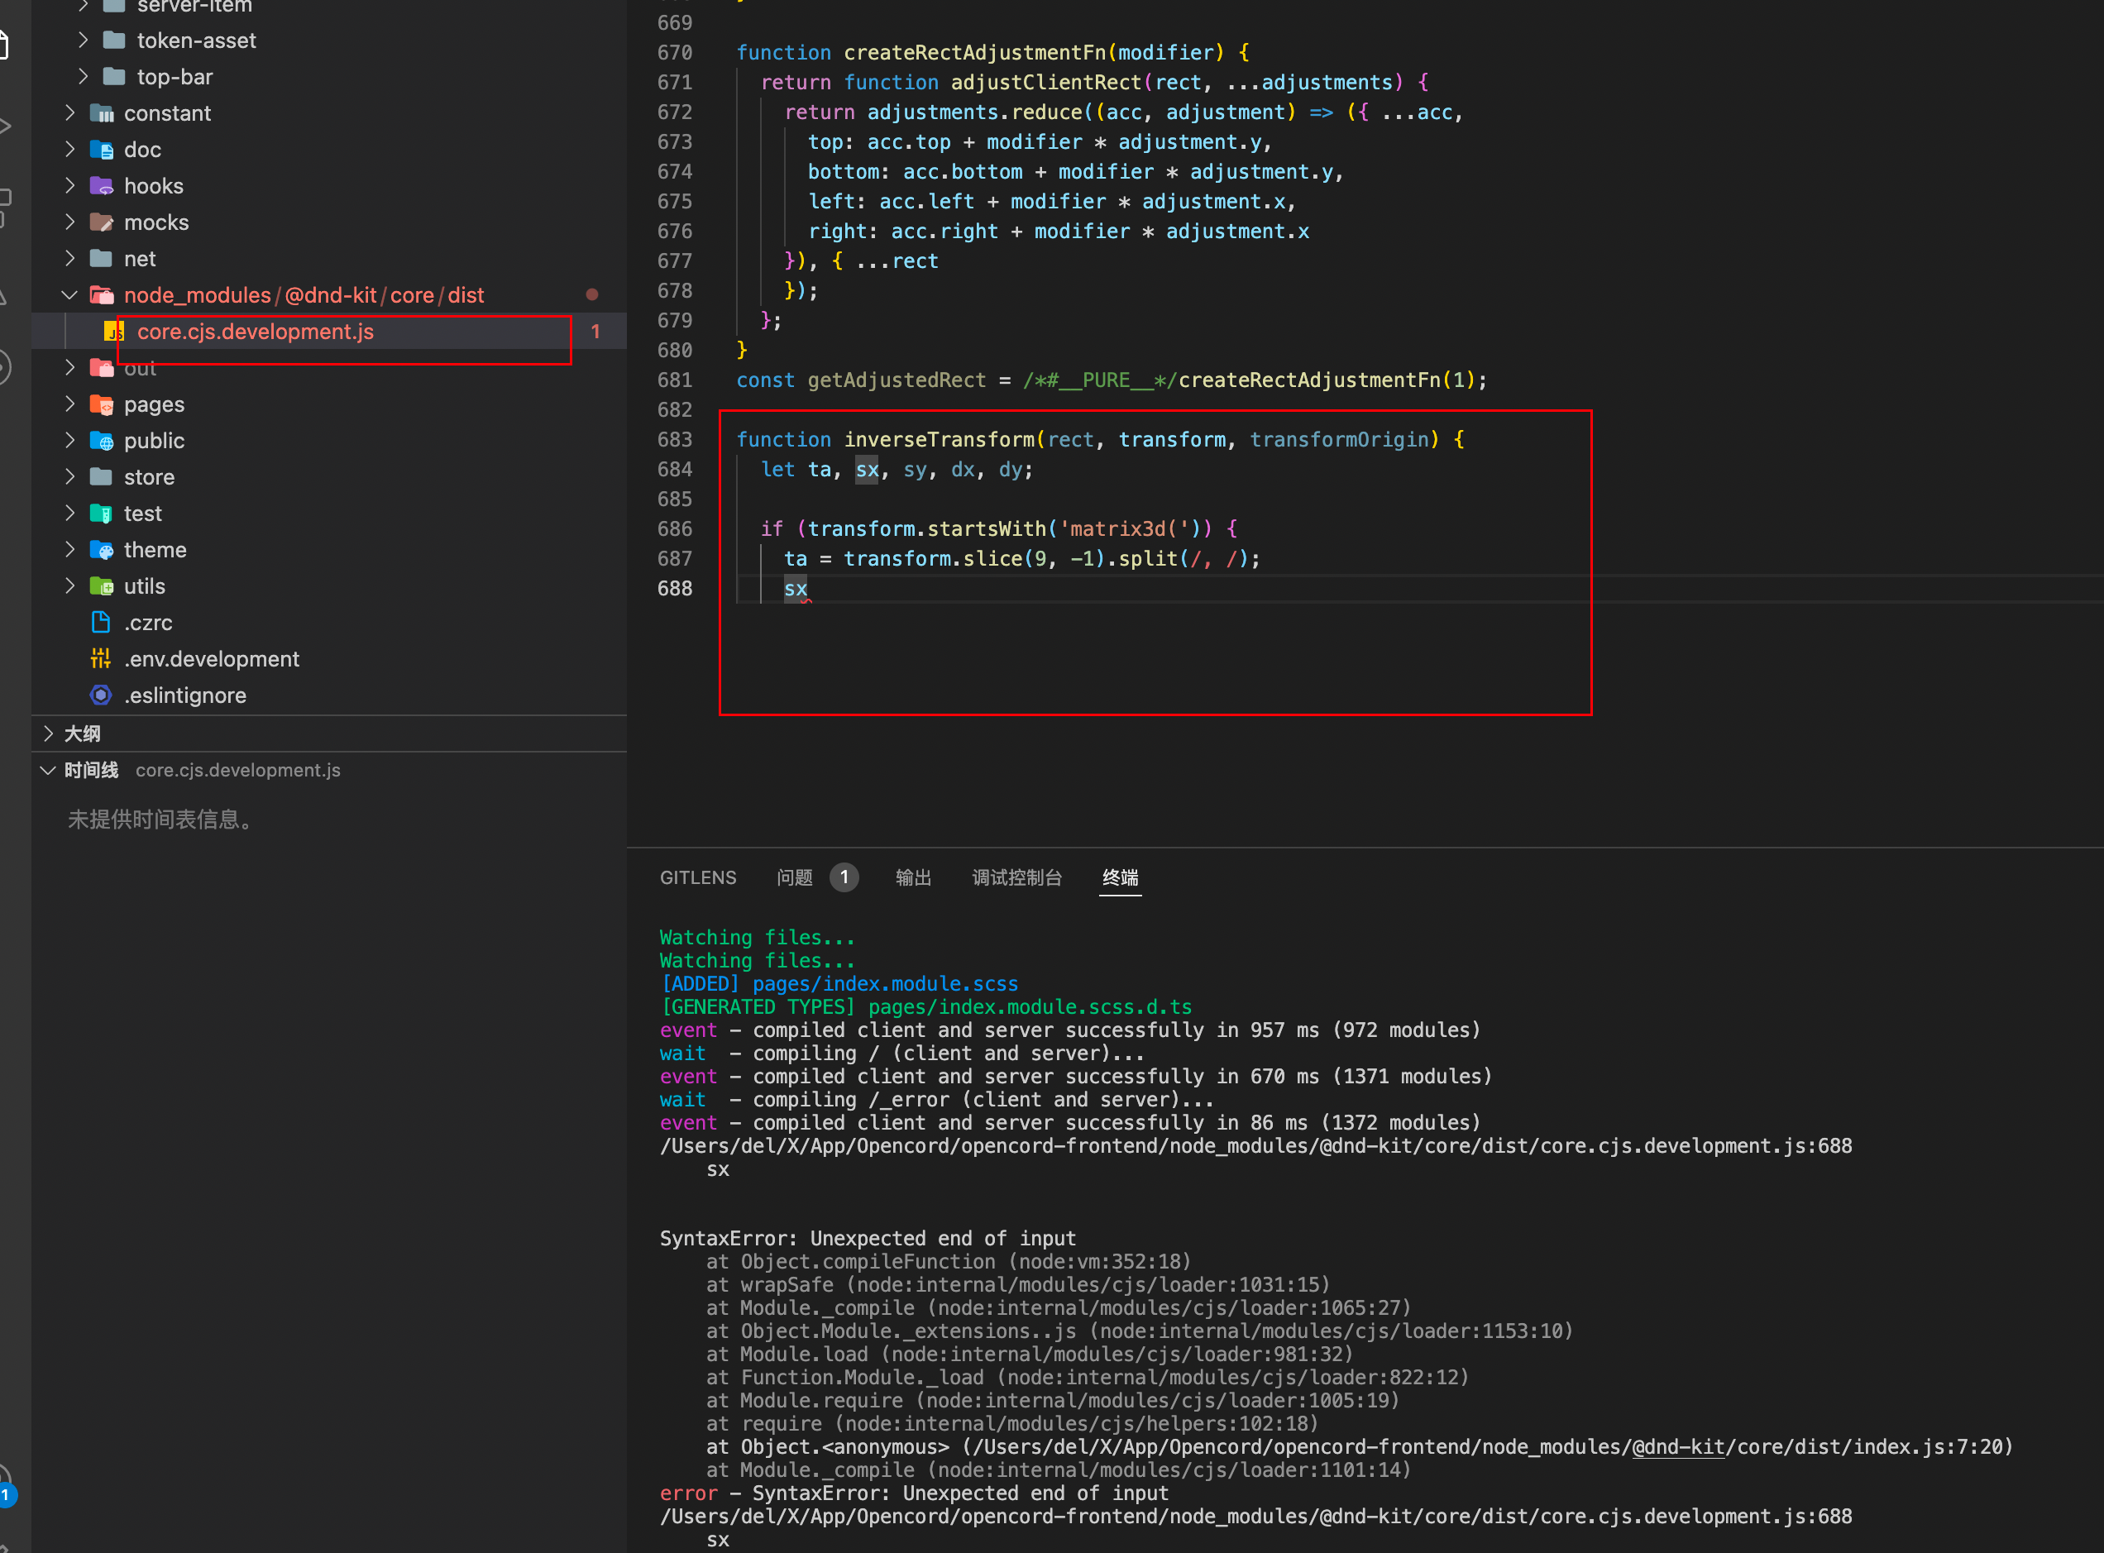
Task: Click the JS icon of core.cjs.development.js
Action: (x=114, y=331)
